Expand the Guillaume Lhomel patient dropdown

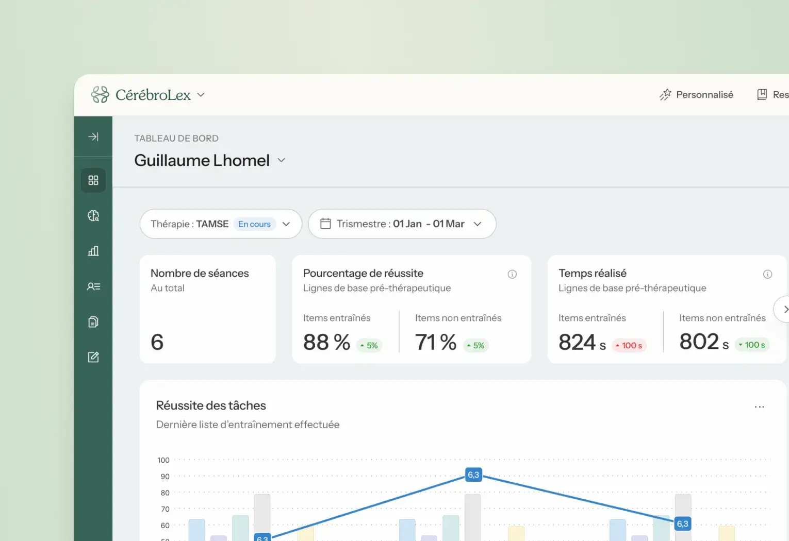281,160
